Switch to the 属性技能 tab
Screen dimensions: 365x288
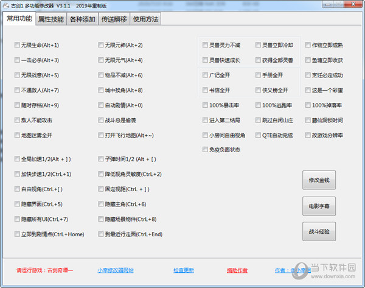tap(50, 19)
